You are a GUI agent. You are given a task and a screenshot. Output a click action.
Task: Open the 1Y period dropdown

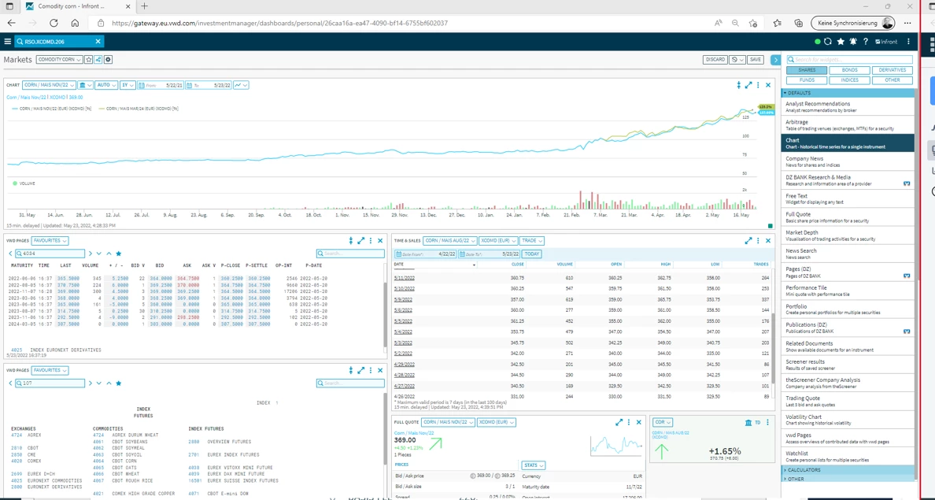pyautogui.click(x=127, y=85)
